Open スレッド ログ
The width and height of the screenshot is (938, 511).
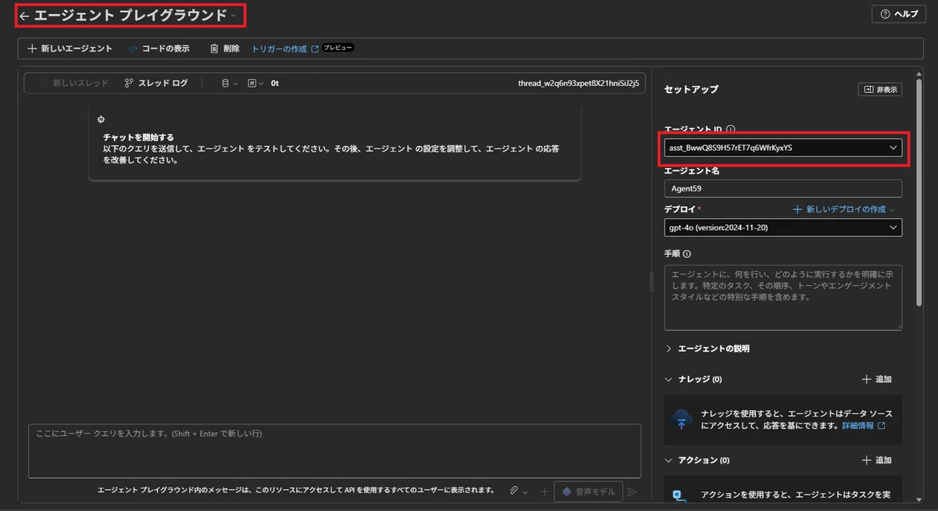156,83
